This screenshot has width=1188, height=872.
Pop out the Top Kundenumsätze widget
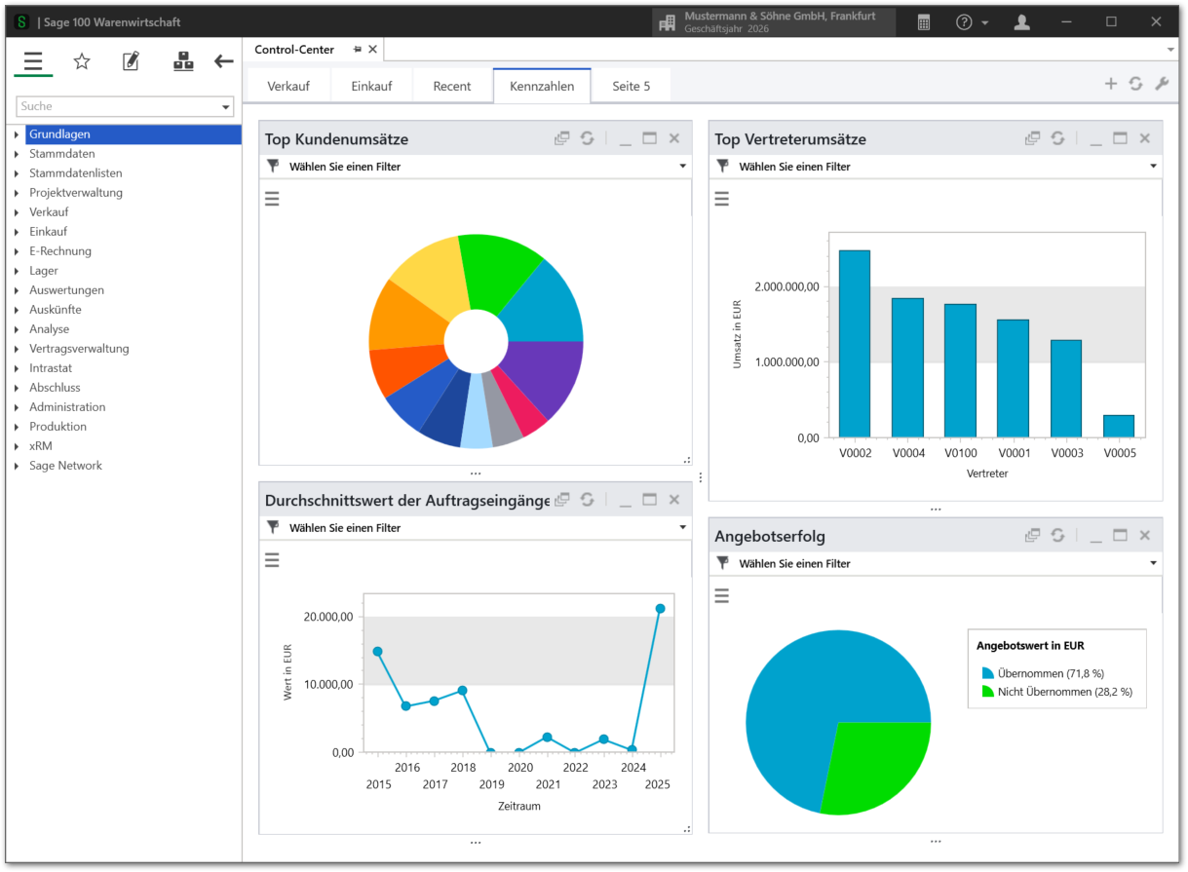(x=562, y=138)
